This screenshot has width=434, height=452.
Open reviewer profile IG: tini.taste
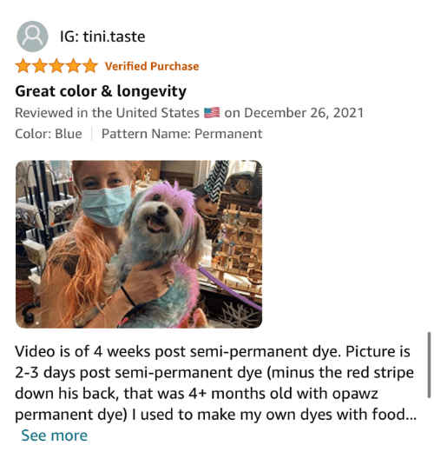click(102, 37)
